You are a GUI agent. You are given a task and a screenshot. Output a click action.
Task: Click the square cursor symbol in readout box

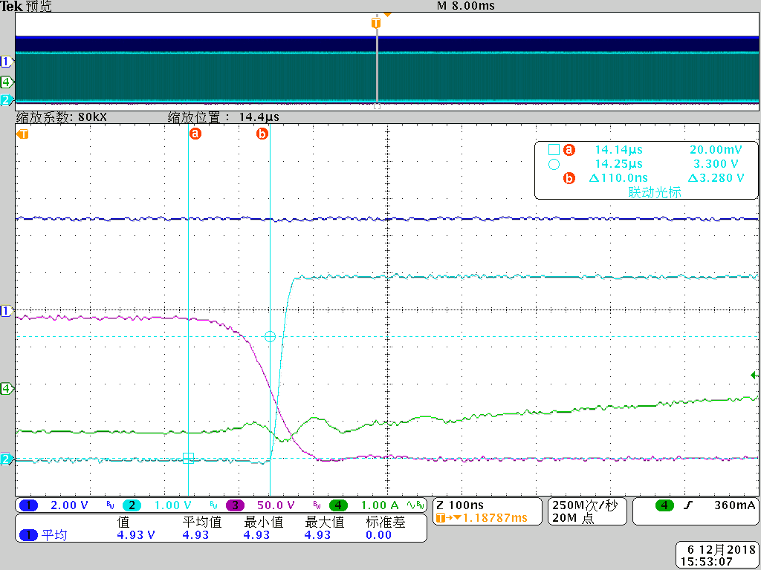pyautogui.click(x=554, y=150)
